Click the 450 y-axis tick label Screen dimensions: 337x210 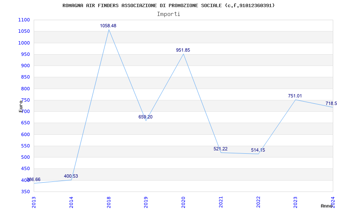pos(26,169)
